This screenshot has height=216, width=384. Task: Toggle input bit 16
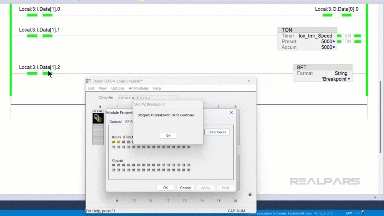[114, 147]
